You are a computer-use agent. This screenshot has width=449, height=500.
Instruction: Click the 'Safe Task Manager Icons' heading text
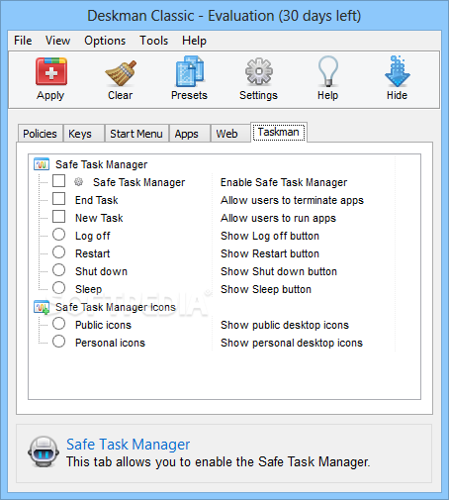point(116,307)
